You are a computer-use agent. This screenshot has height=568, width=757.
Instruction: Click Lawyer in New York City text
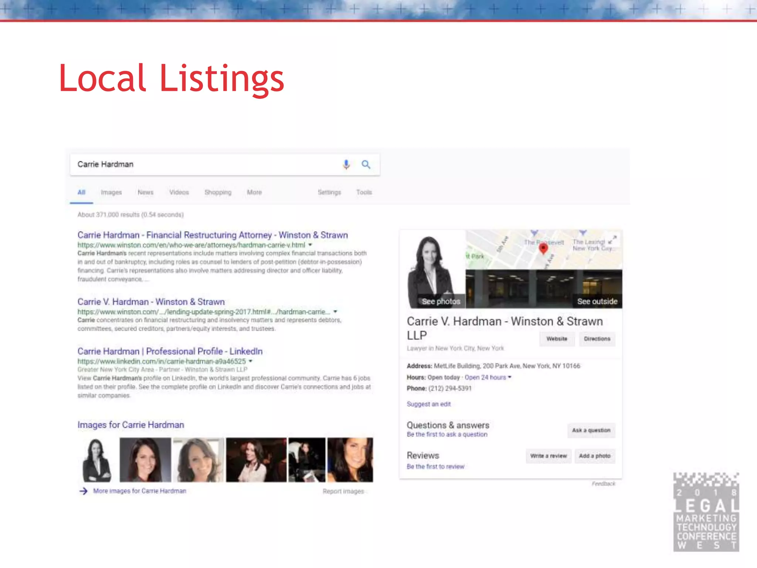[455, 348]
